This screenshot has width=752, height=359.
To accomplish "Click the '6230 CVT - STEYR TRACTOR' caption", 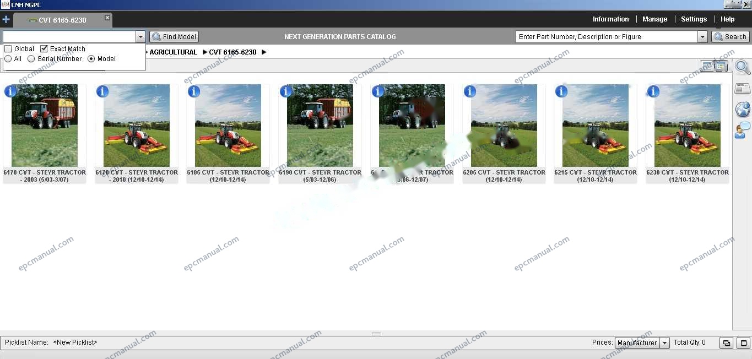I will (688, 172).
